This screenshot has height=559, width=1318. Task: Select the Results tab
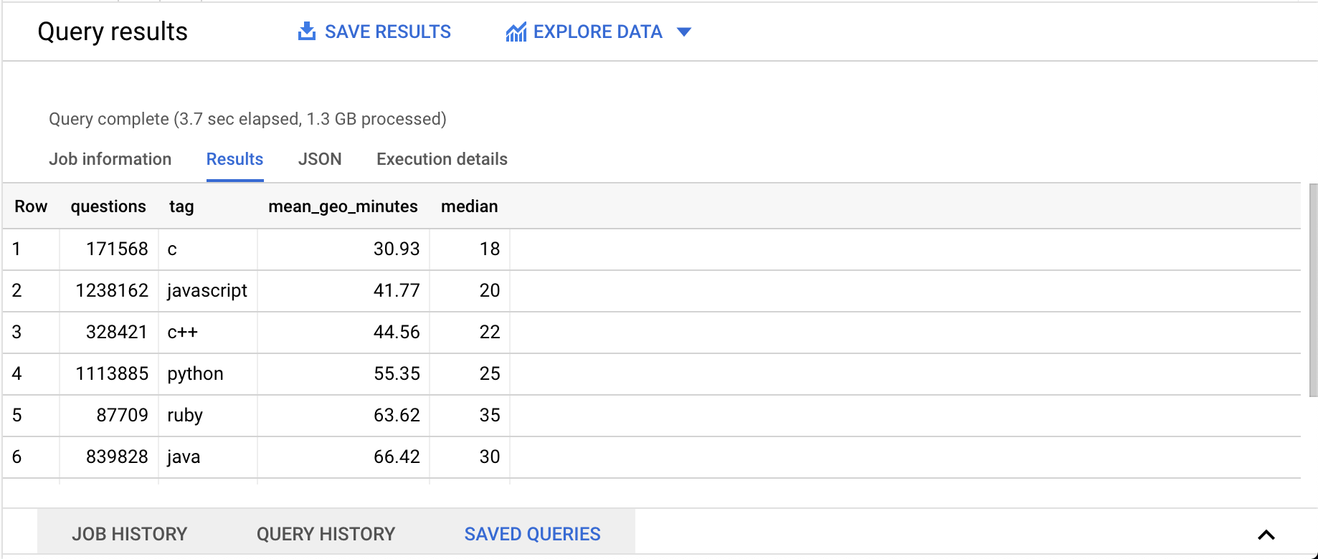tap(235, 159)
